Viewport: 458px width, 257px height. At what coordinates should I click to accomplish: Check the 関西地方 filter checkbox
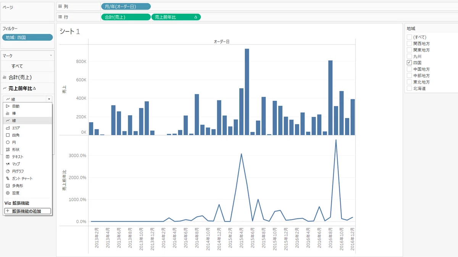[410, 44]
